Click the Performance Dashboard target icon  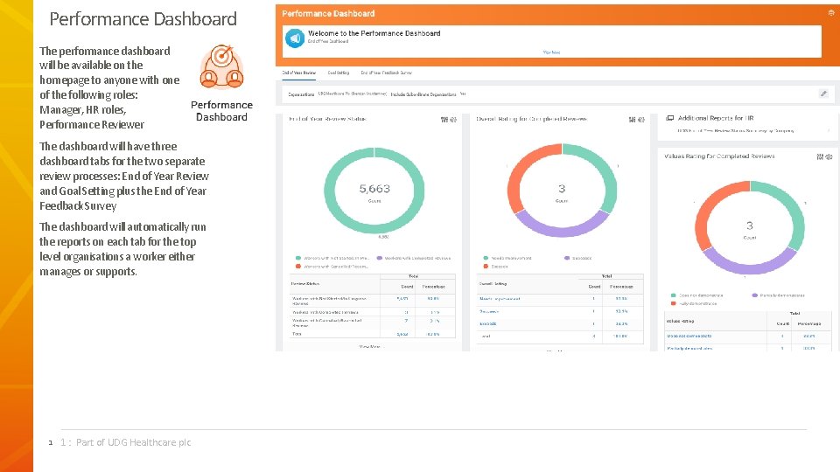tap(221, 67)
